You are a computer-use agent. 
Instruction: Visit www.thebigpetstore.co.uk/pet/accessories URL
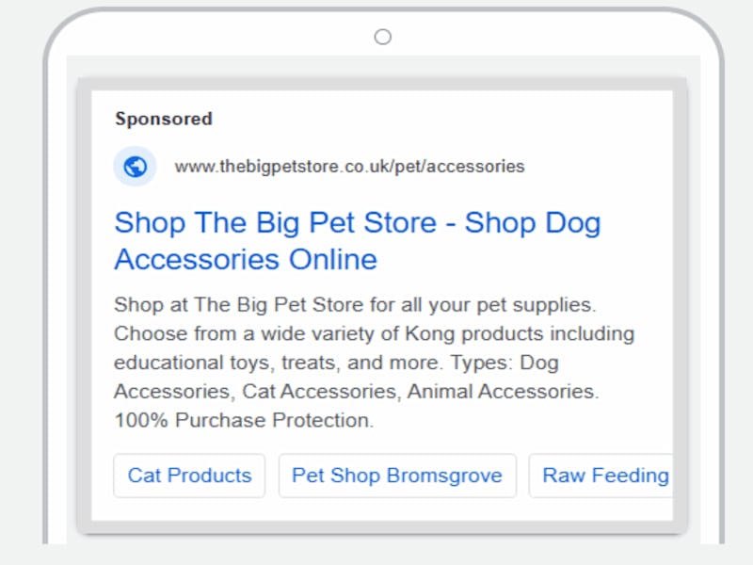pos(349,167)
